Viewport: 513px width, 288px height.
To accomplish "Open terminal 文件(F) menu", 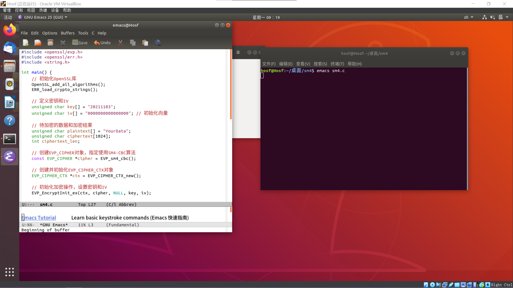I will 269,64.
